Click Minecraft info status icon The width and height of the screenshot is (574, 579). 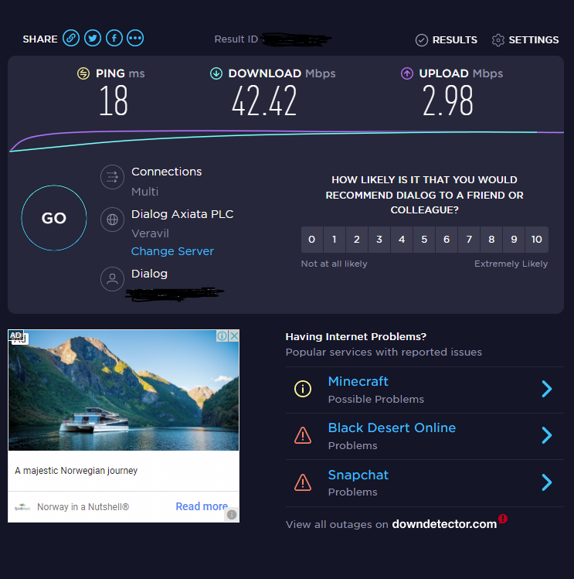pos(303,389)
